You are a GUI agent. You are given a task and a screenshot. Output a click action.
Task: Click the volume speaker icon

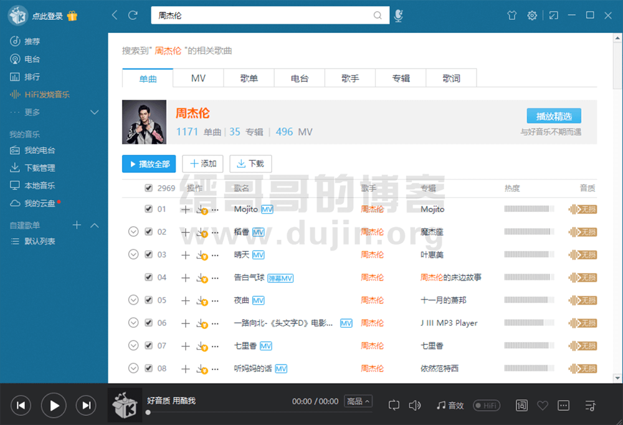(x=414, y=405)
